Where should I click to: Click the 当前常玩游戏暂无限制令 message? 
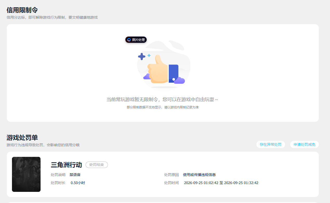point(162,100)
